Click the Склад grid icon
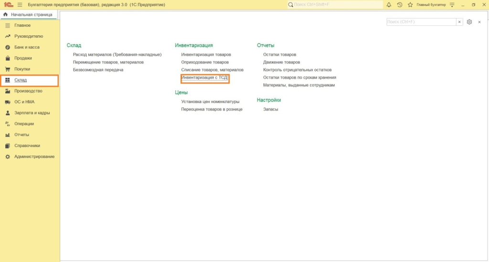The width and height of the screenshot is (489, 262). (x=8, y=80)
